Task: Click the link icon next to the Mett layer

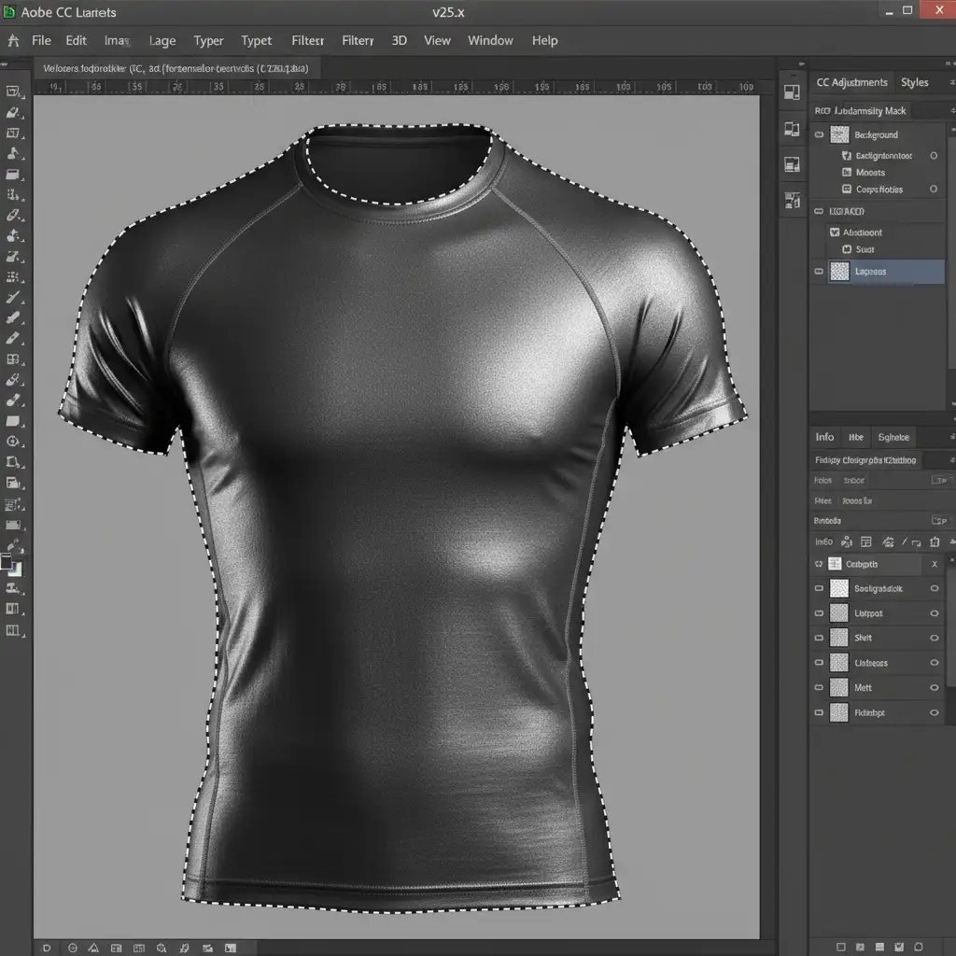Action: tap(820, 688)
